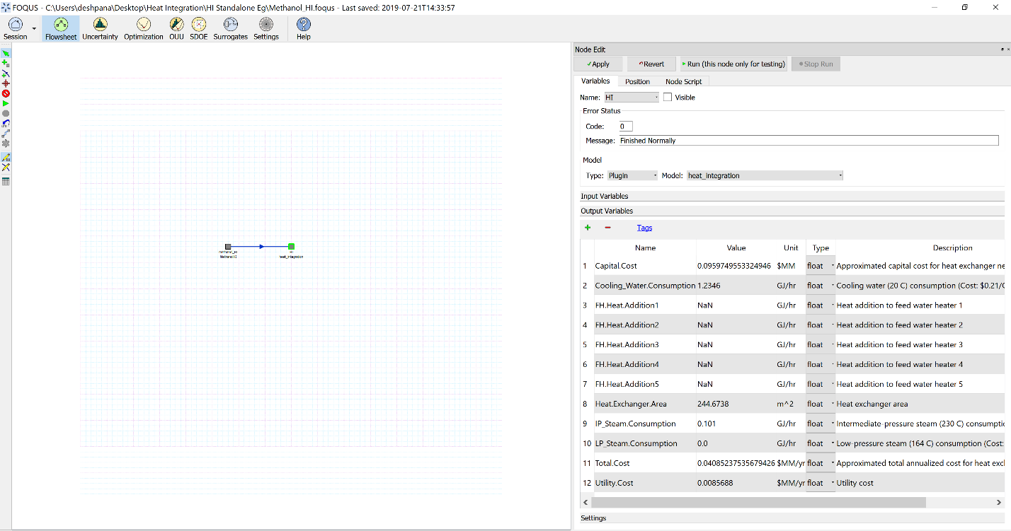Select the Add Node tool
1011x531 pixels.
pos(6,62)
